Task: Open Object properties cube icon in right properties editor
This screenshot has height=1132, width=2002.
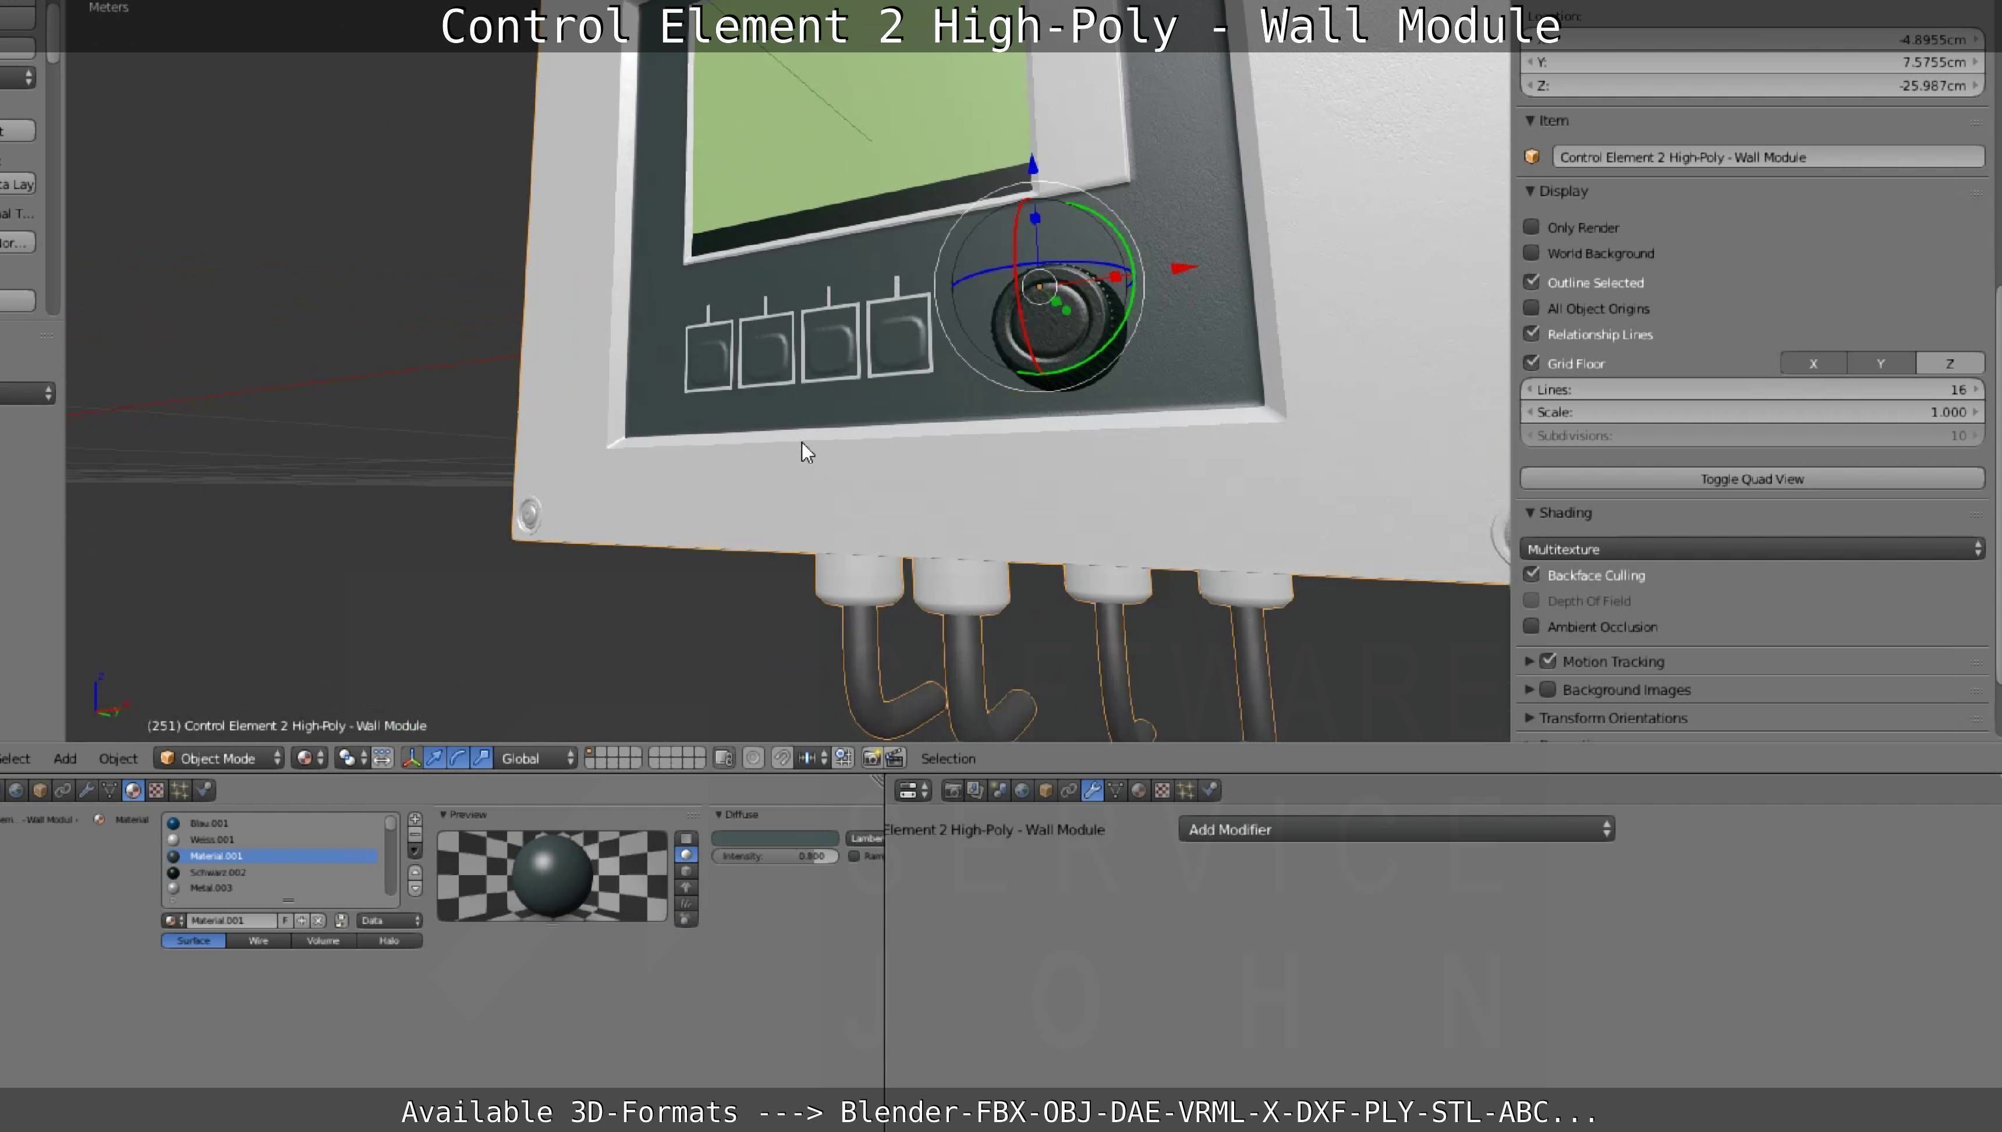Action: pos(1046,791)
